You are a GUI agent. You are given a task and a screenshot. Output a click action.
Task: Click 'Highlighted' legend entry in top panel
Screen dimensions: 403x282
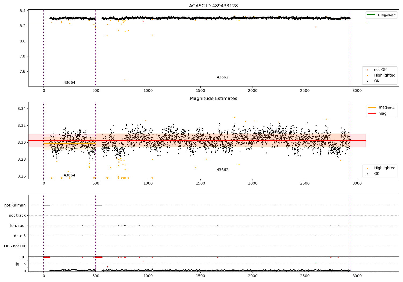tap(381, 75)
